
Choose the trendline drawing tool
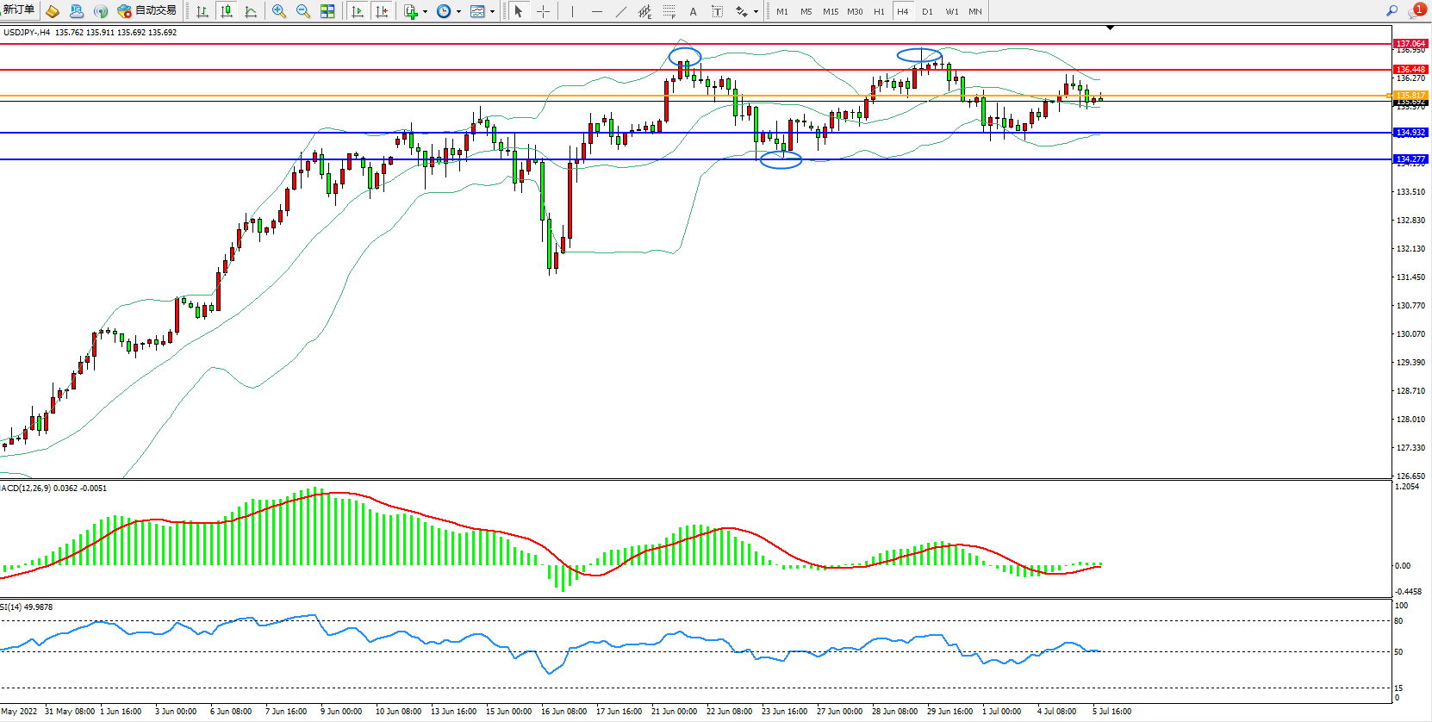(621, 11)
